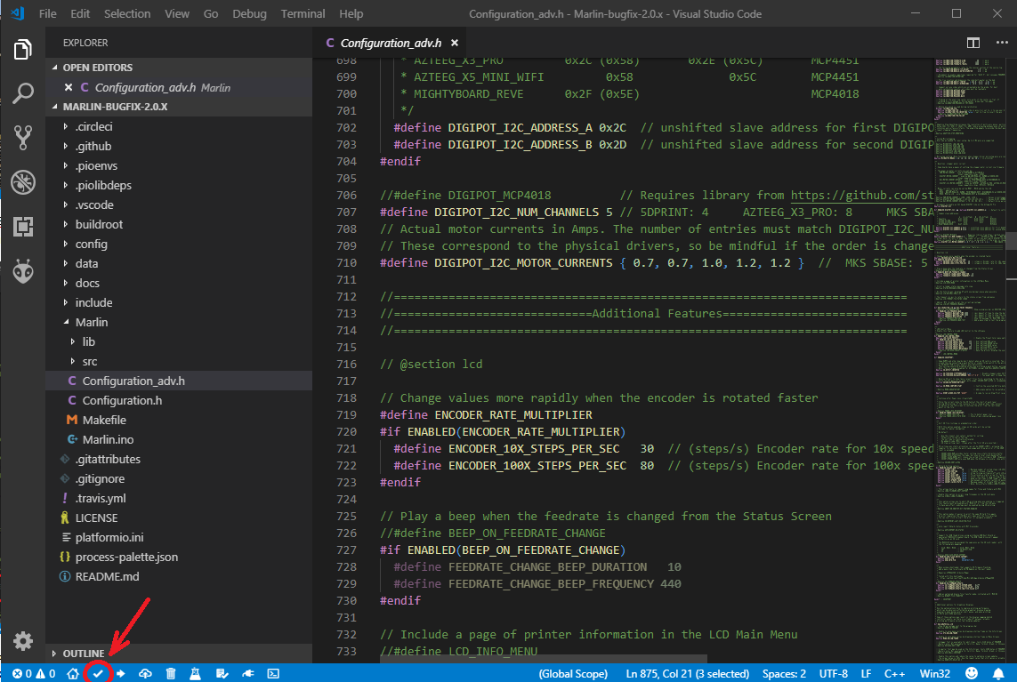This screenshot has width=1017, height=682.
Task: Change language mode via C++
Action: click(894, 674)
